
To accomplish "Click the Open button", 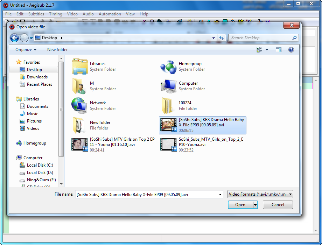I will pos(240,205).
